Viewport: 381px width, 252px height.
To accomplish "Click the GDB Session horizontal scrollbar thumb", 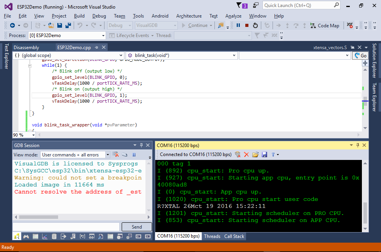I will 39,217.
